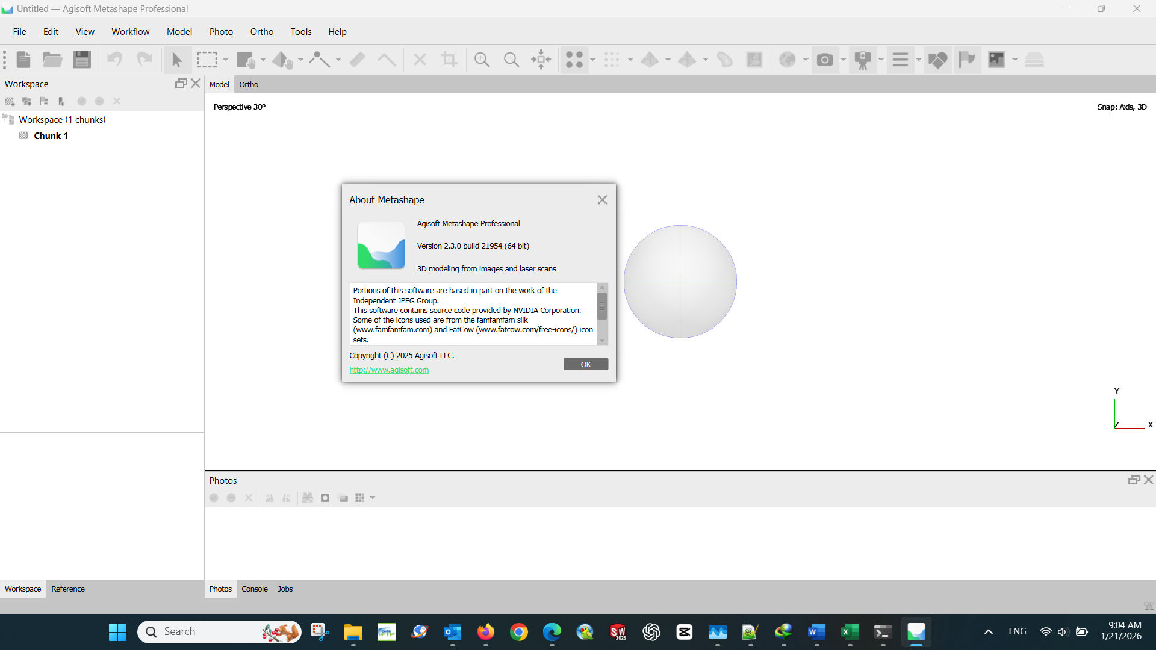The height and width of the screenshot is (650, 1156).
Task: Open the photo thumbnail size dropdown
Action: (373, 498)
